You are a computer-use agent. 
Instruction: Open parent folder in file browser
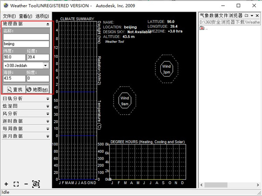[202, 28]
